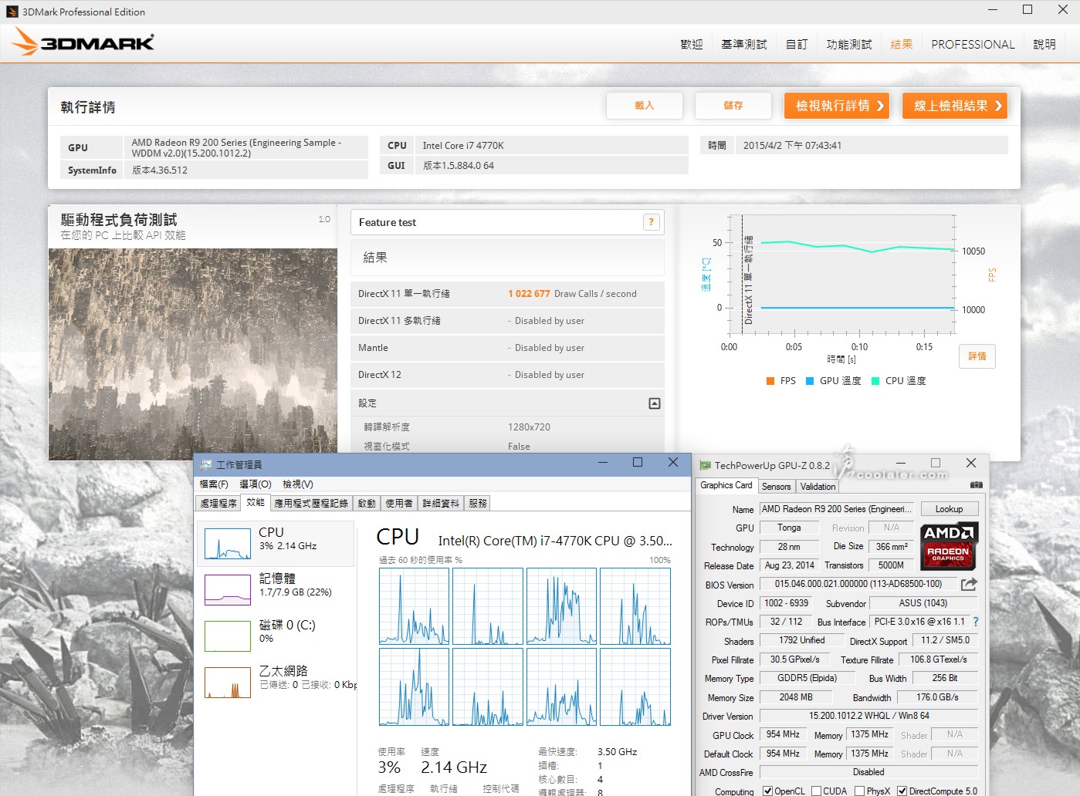This screenshot has height=796, width=1080.
Task: Select the 乙太網路 mini graph
Action: pyautogui.click(x=228, y=682)
